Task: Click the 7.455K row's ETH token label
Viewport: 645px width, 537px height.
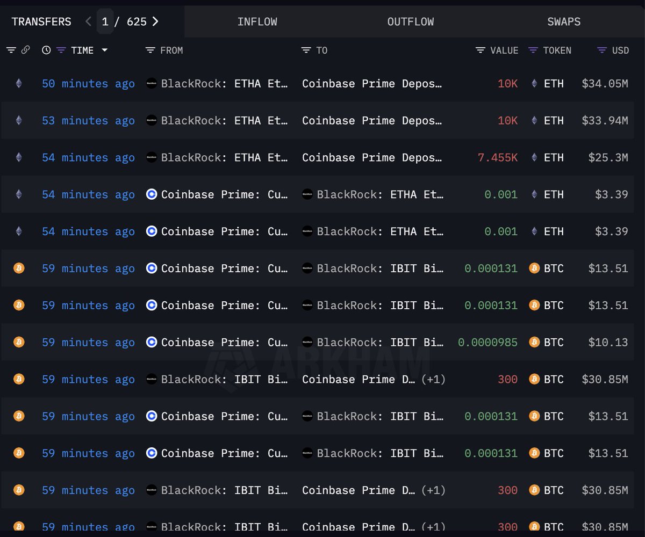Action: [554, 158]
